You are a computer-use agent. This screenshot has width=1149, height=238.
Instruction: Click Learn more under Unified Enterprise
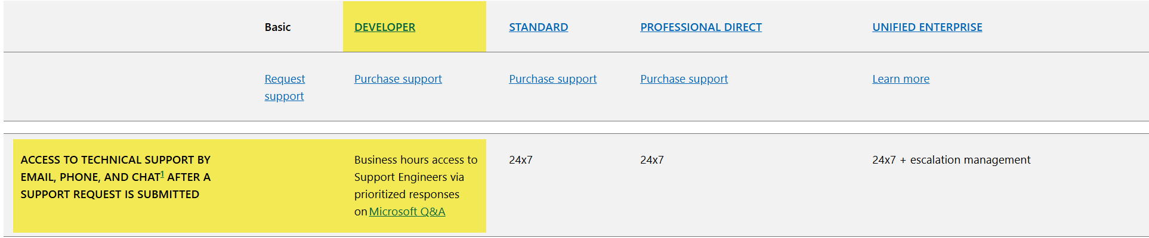click(901, 79)
